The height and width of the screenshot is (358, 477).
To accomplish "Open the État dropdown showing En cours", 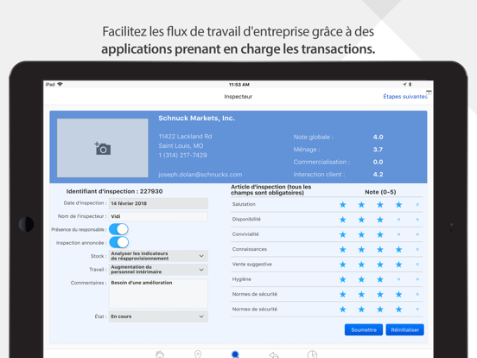I will (158, 316).
